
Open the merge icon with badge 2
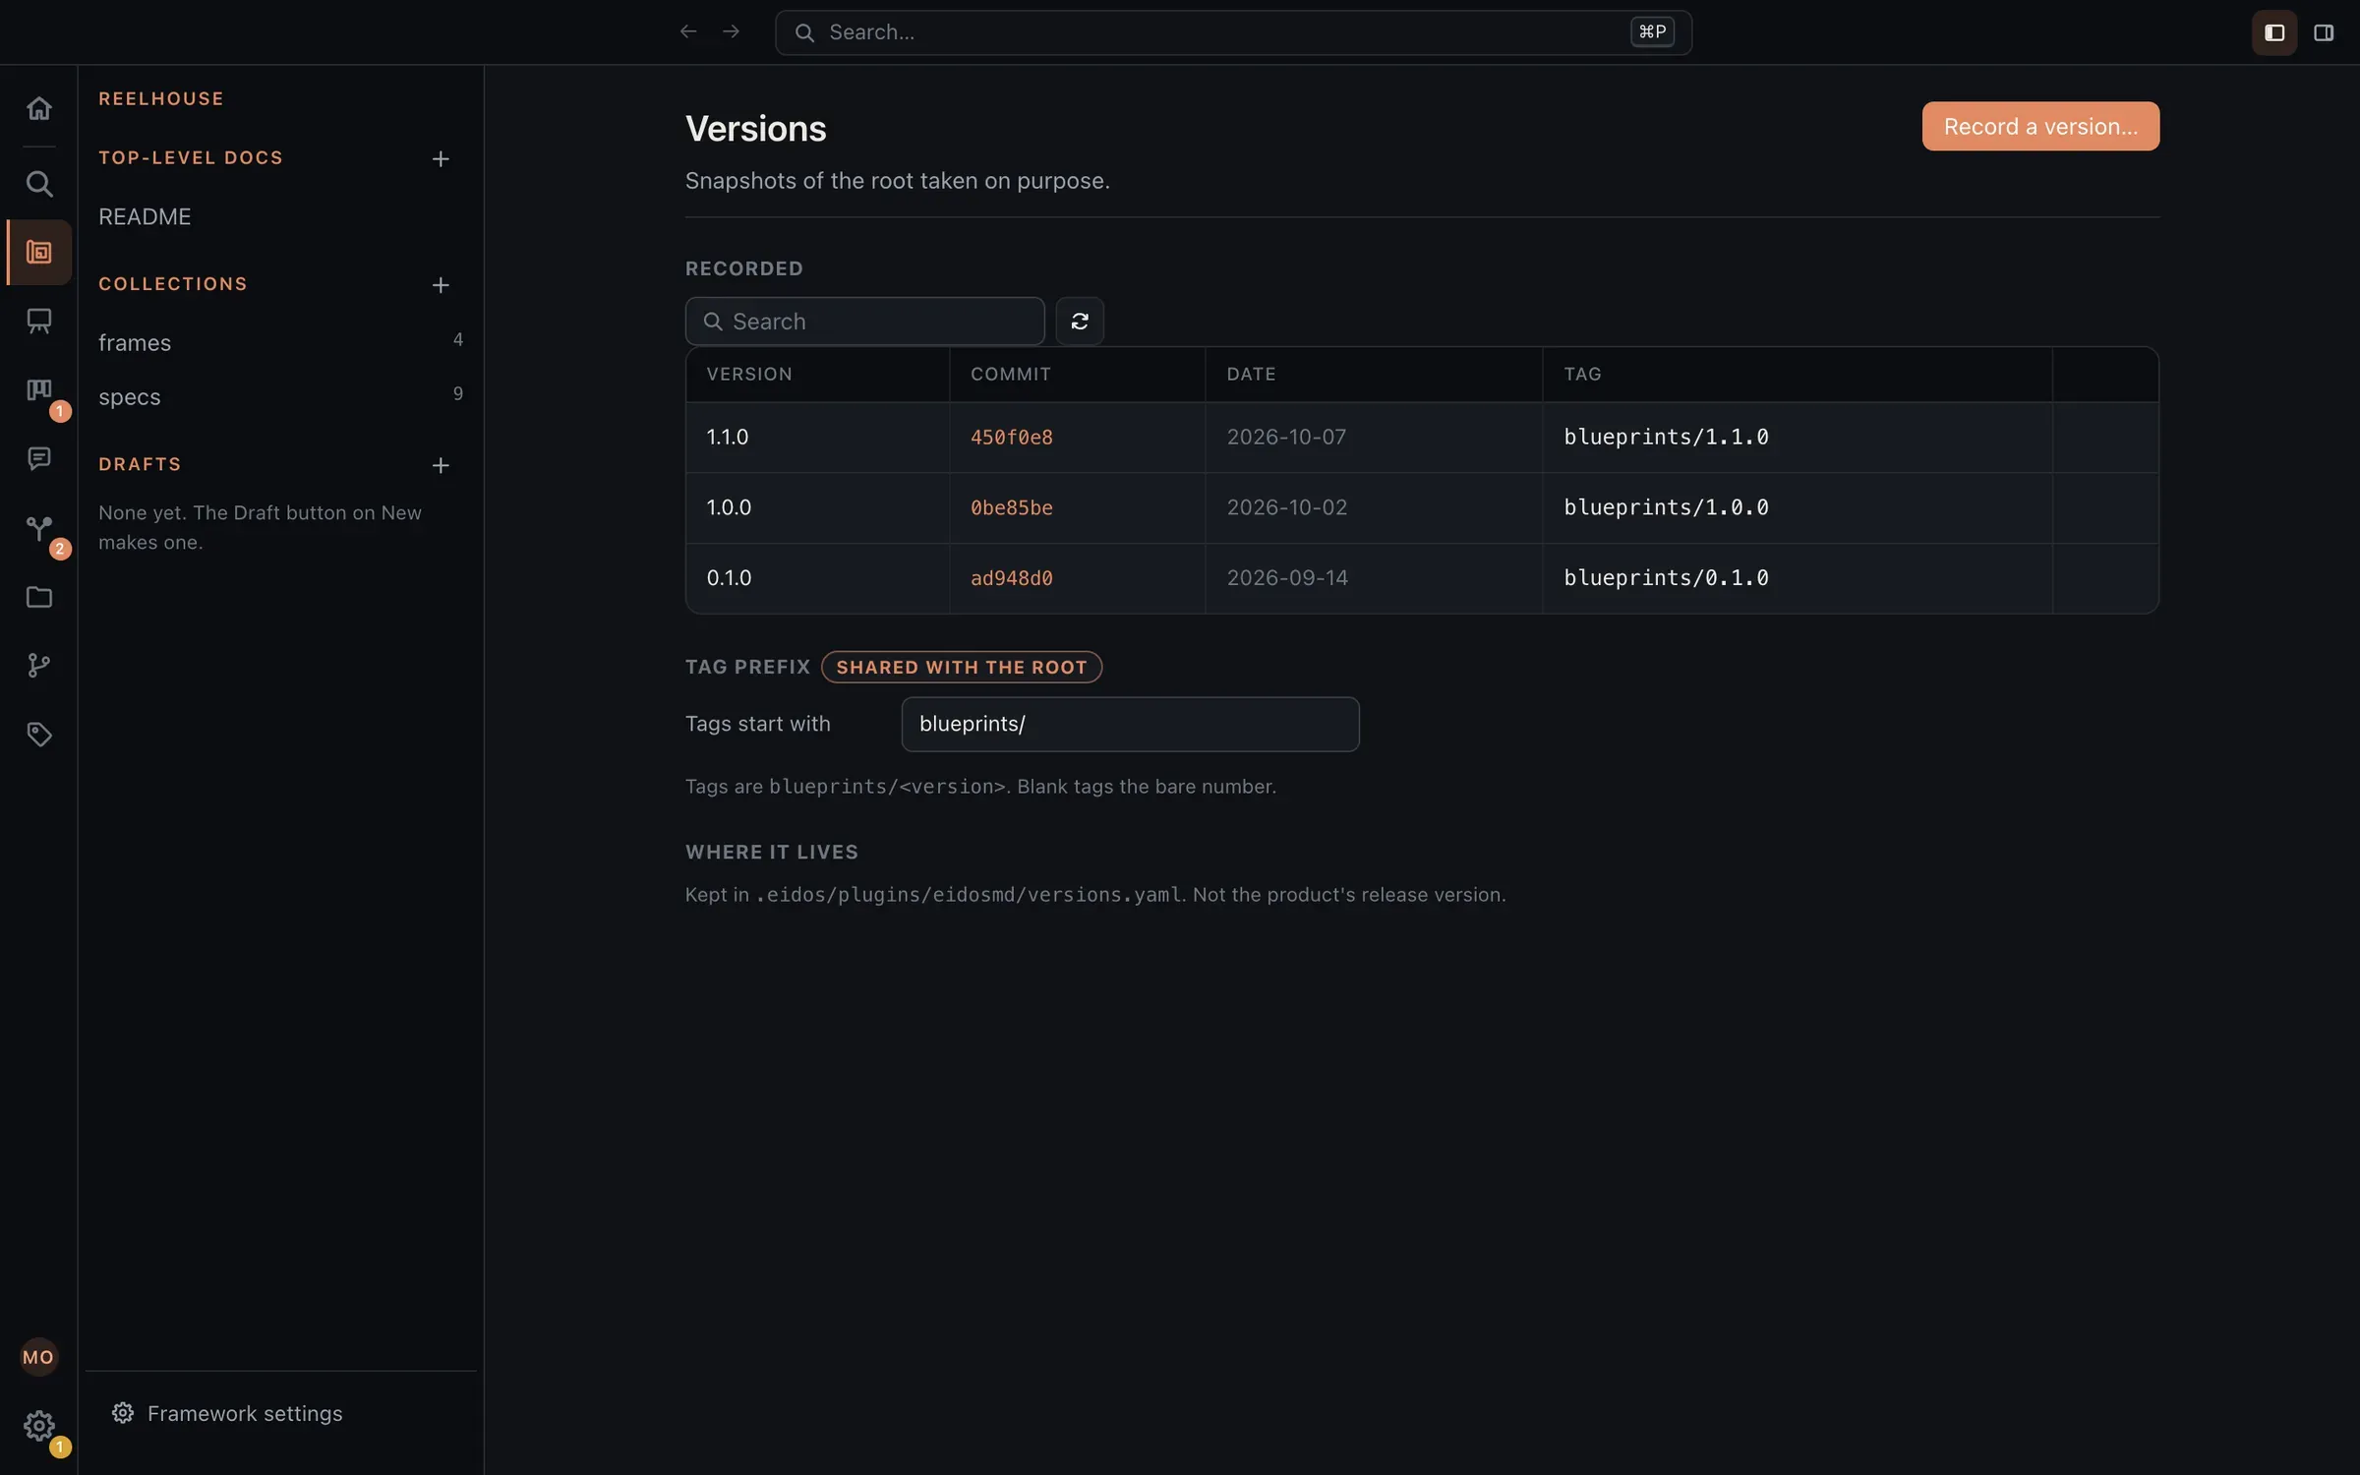pyautogui.click(x=39, y=528)
